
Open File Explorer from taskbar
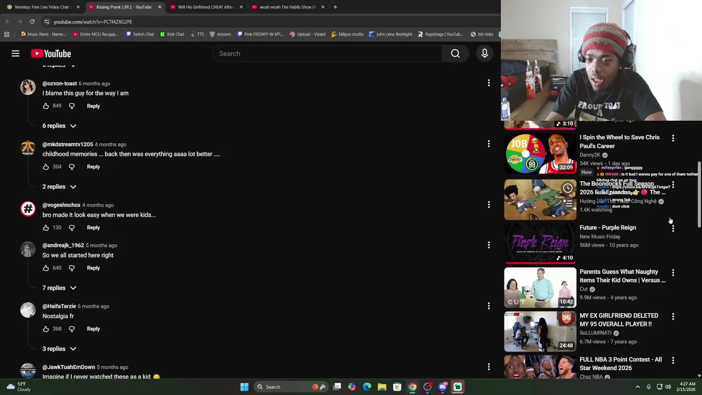pos(382,387)
